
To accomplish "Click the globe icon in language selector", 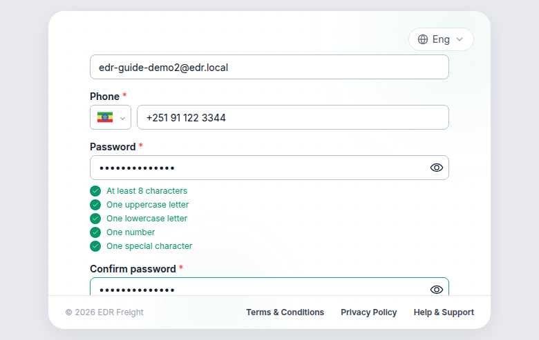I will [x=423, y=39].
